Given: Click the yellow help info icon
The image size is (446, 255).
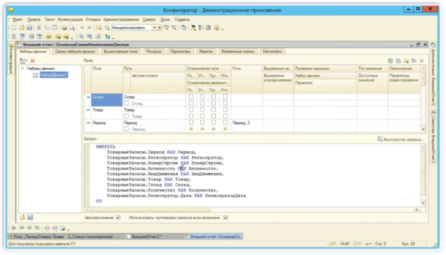Looking at the screenshot, I should pyautogui.click(x=216, y=28).
